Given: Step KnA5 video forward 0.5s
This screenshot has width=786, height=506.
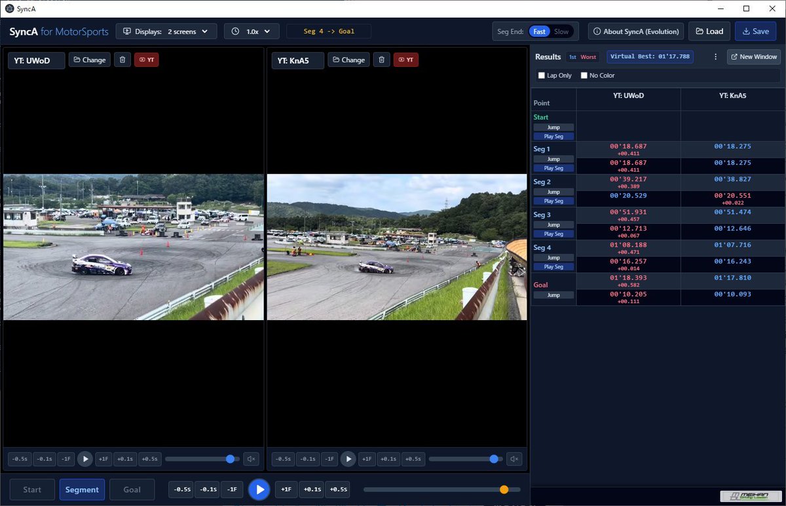Looking at the screenshot, I should (413, 459).
